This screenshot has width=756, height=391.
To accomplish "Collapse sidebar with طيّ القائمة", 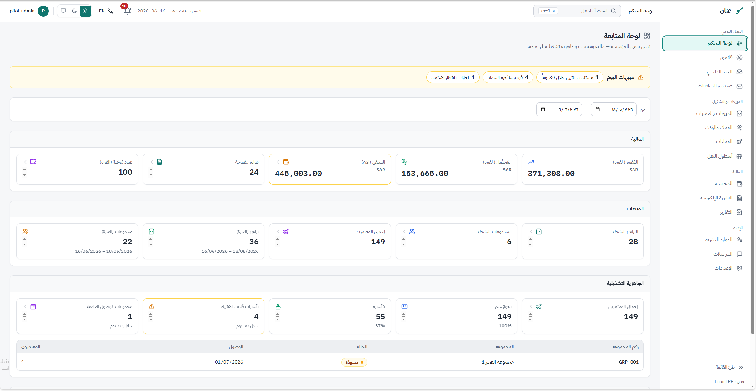I will (729, 367).
